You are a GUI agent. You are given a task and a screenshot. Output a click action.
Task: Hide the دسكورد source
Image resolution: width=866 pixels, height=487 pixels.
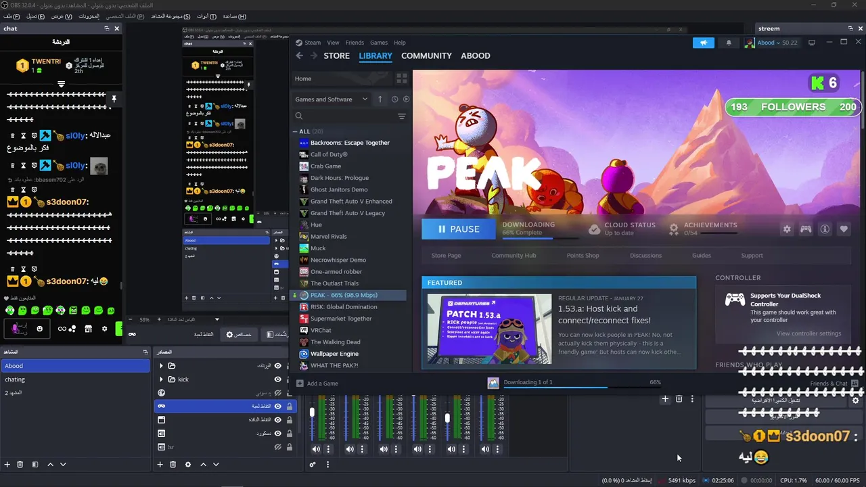tap(277, 434)
